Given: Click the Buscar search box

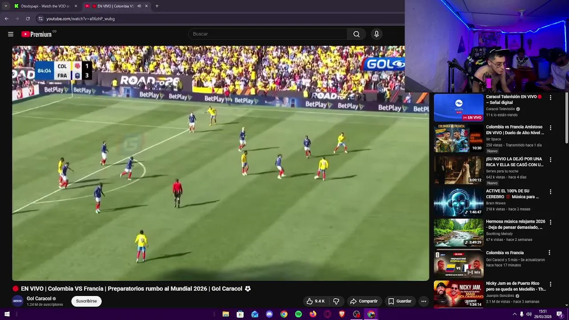Looking at the screenshot, I should pyautogui.click(x=268, y=34).
